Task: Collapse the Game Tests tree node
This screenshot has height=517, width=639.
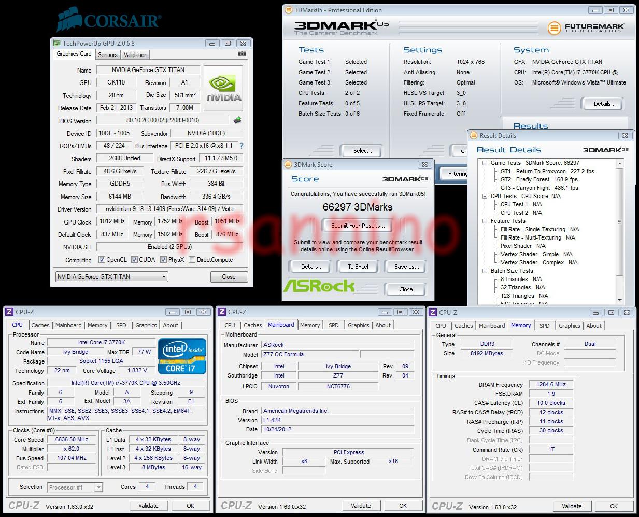Action: 485,163
